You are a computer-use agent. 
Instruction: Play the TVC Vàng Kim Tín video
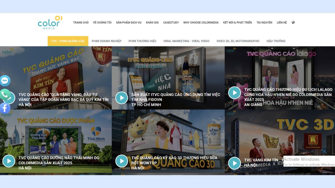(234, 163)
